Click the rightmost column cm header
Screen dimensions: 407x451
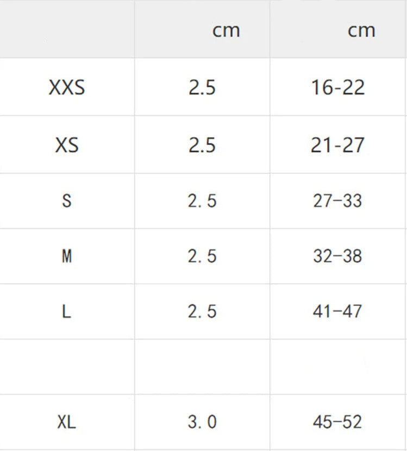click(361, 30)
